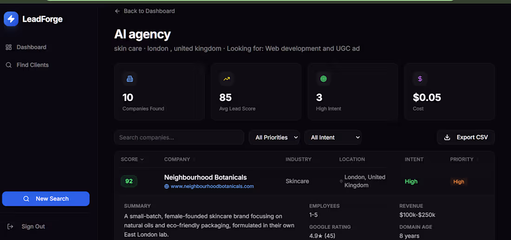Click the orange High priority badge
The width and height of the screenshot is (511, 240).
pyautogui.click(x=459, y=182)
